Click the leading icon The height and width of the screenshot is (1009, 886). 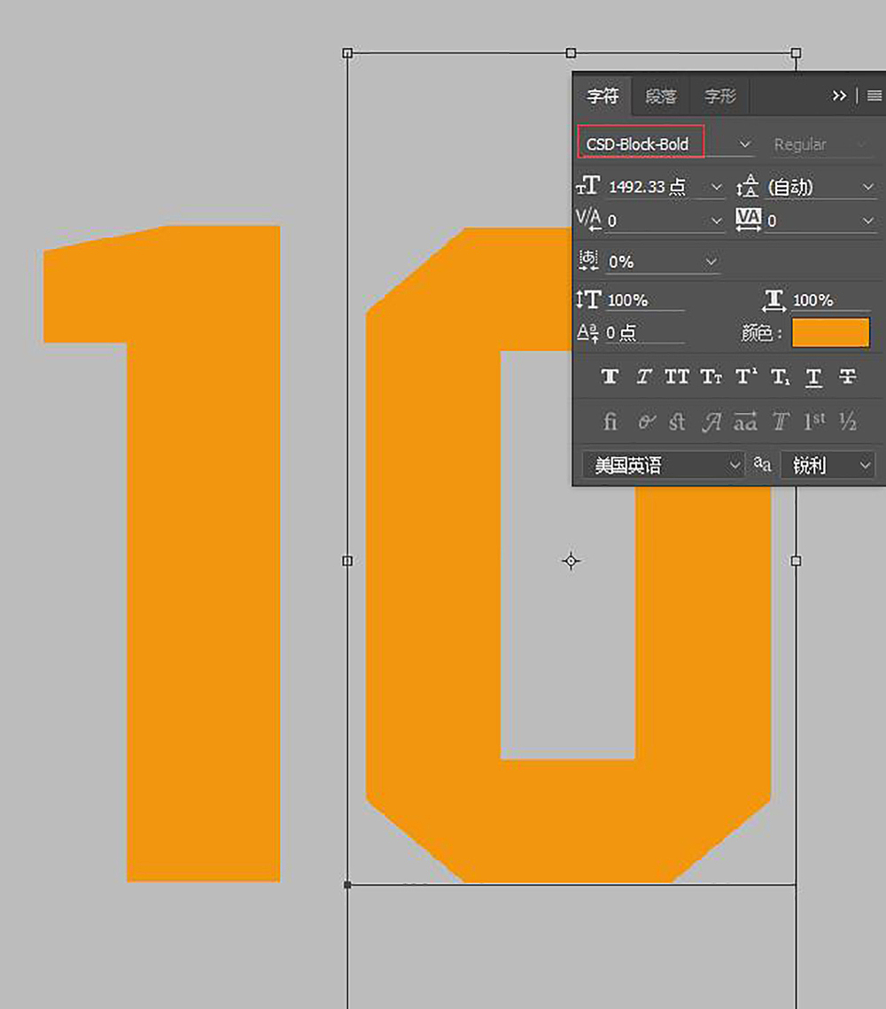tap(748, 186)
